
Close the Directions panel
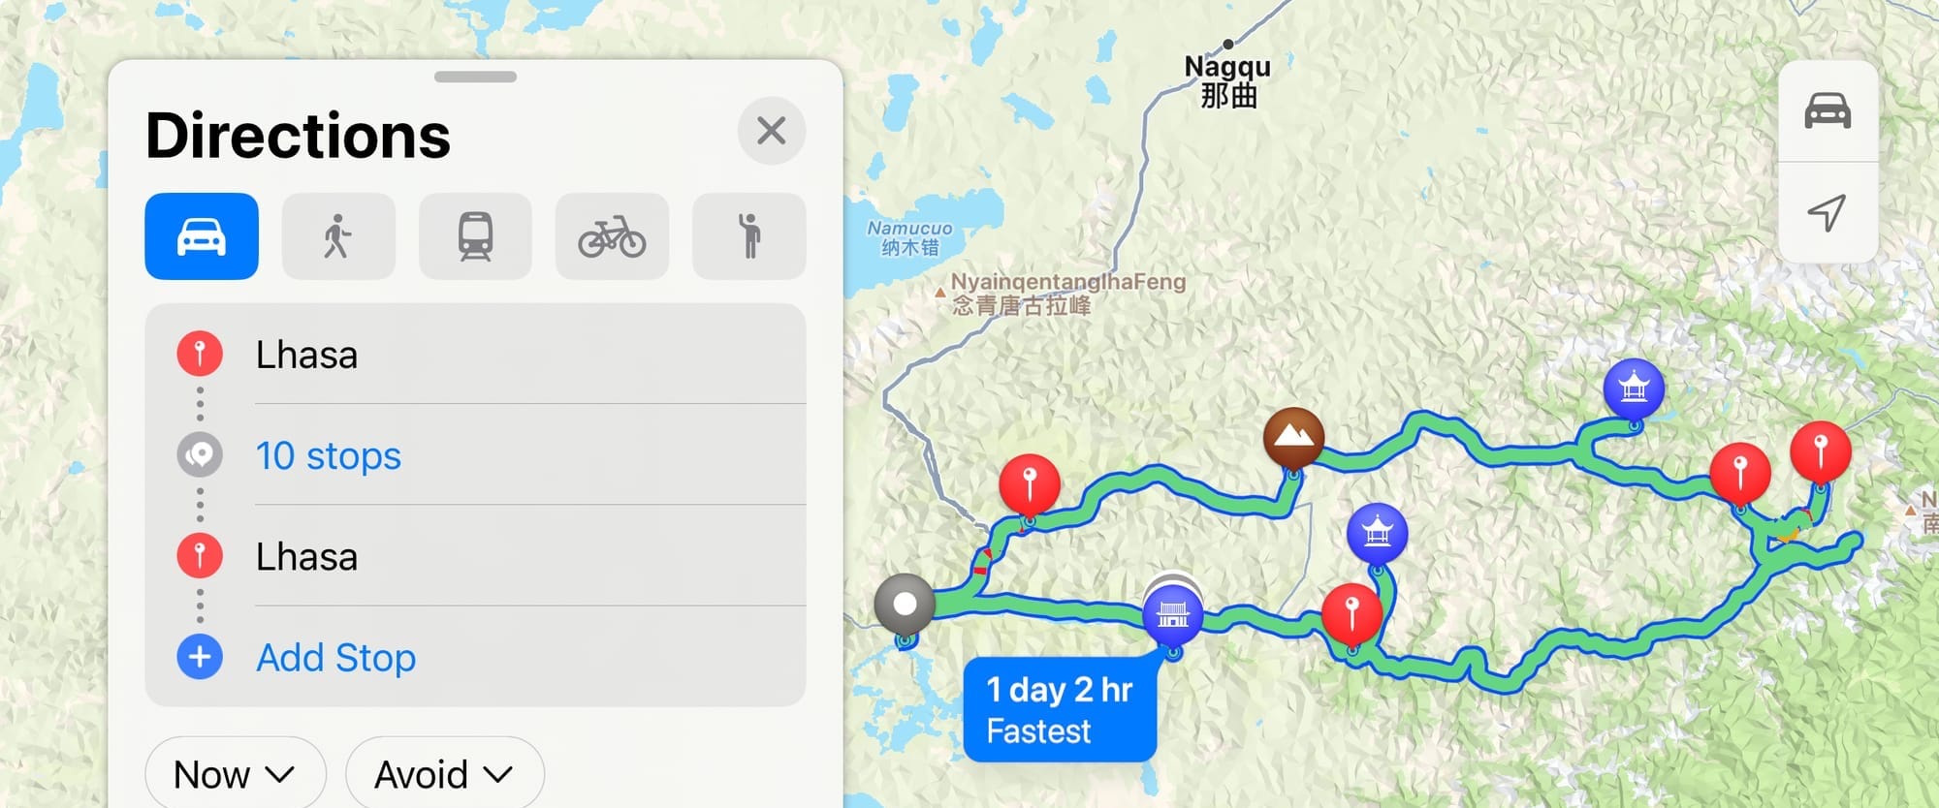pyautogui.click(x=772, y=131)
